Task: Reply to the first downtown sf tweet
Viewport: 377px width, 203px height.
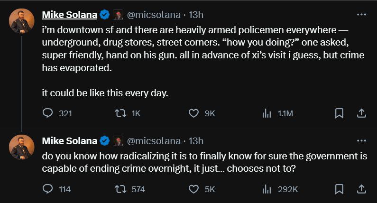Action: pos(47,113)
